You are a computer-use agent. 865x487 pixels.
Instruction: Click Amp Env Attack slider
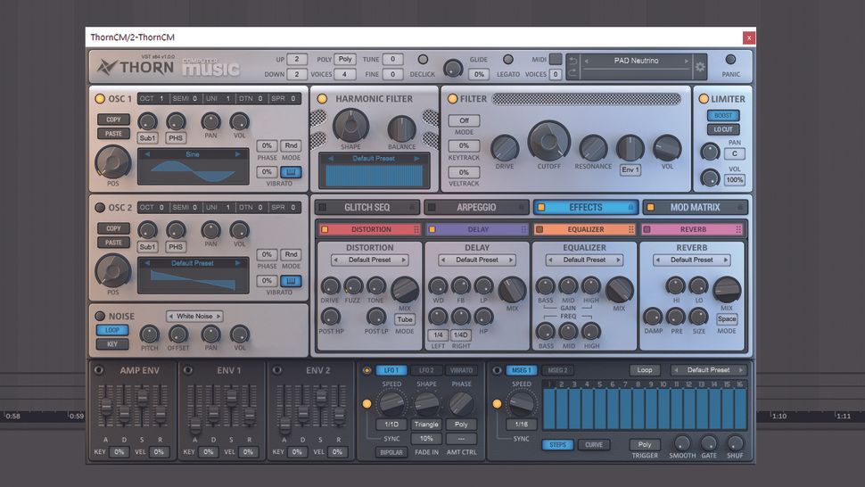(x=106, y=407)
